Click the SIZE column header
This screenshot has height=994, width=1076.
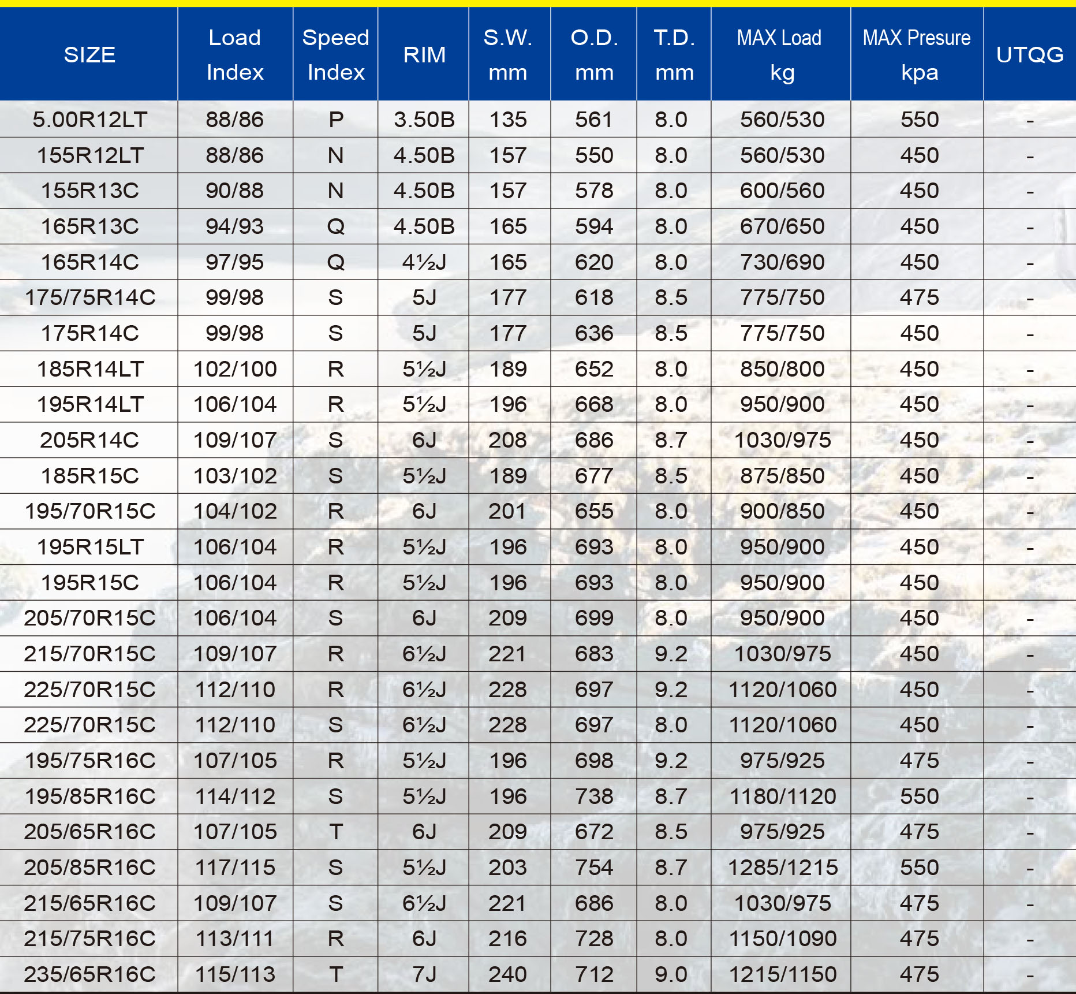(89, 55)
